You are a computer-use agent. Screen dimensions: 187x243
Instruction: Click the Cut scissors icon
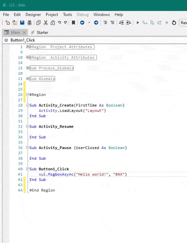(x=46, y=23)
